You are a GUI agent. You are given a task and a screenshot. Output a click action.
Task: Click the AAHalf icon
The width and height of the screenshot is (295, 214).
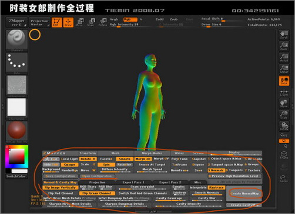pos(284,69)
